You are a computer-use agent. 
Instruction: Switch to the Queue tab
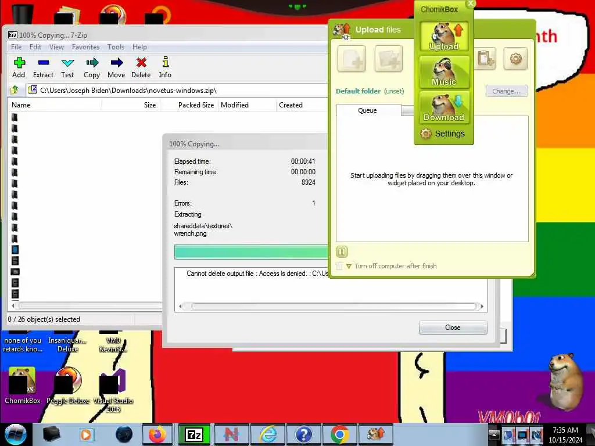pyautogui.click(x=368, y=110)
